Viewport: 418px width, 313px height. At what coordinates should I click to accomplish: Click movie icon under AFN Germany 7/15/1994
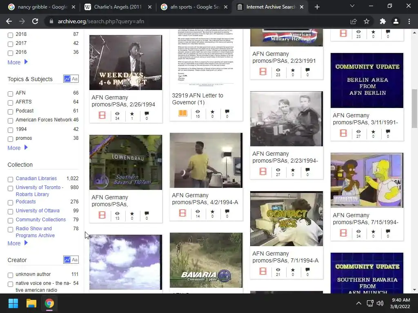pos(343,233)
